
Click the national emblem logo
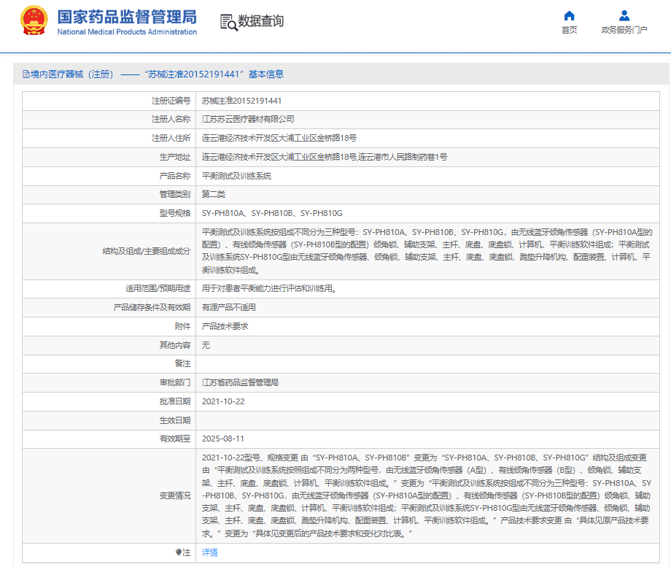point(34,22)
